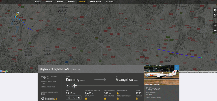This screenshot has height=101, width=217.
Task: Click the Google logo on the map
Action: tap(4, 71)
